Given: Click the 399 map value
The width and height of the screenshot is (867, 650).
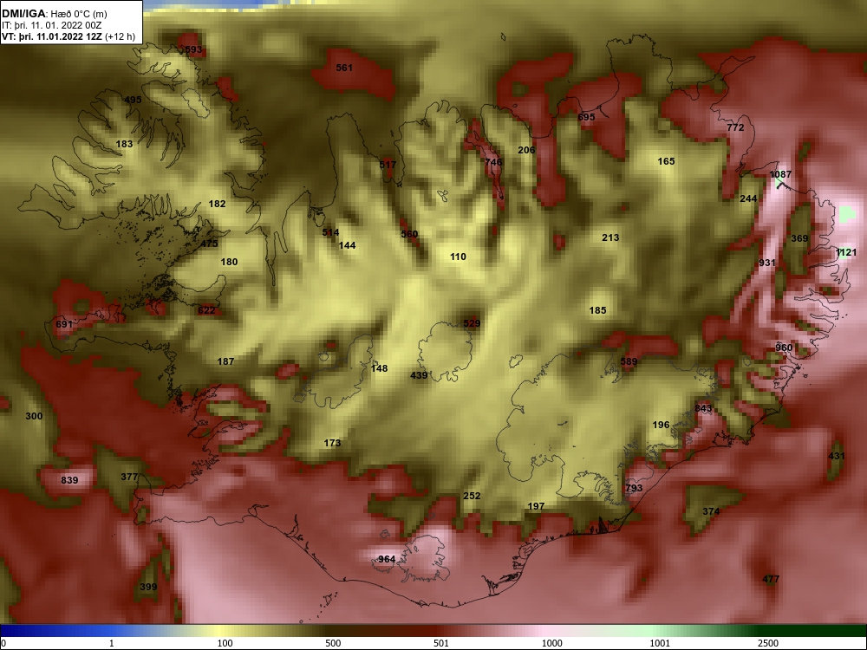Looking at the screenshot, I should tap(148, 587).
